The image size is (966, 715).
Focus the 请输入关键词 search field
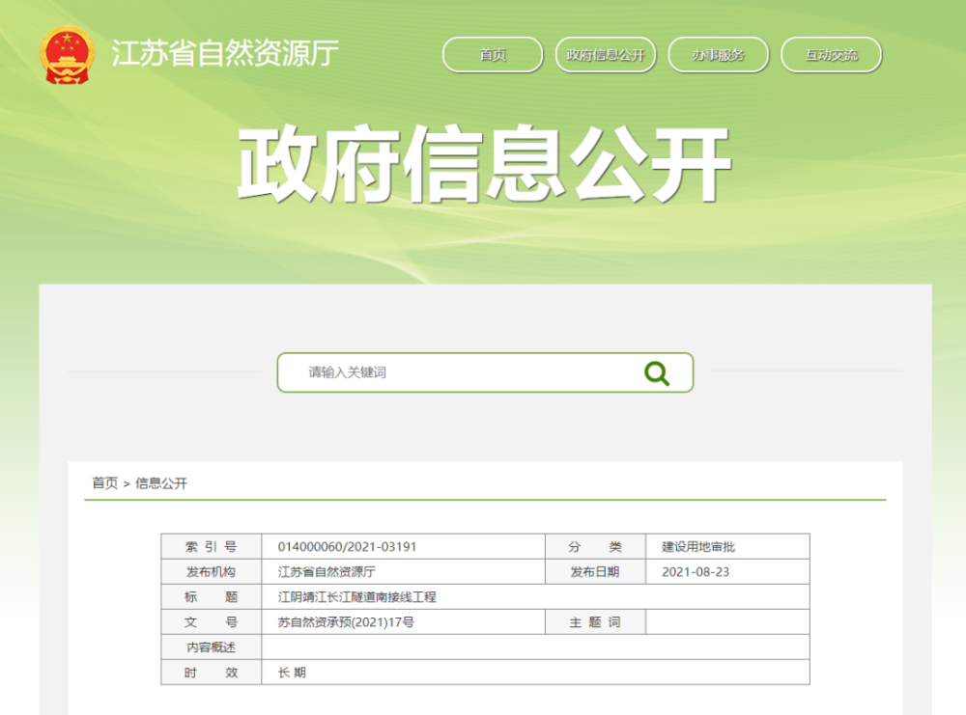[x=464, y=372]
